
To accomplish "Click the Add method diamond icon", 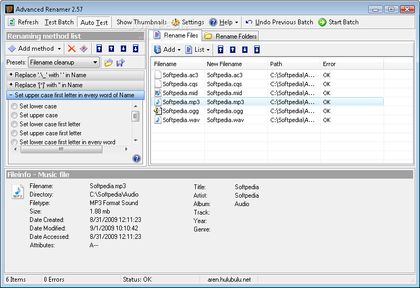I will click(x=12, y=49).
